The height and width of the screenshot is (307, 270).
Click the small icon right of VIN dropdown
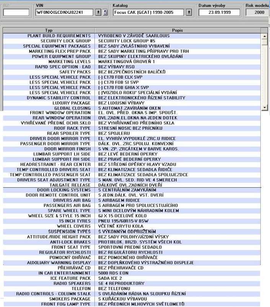(x=105, y=12)
